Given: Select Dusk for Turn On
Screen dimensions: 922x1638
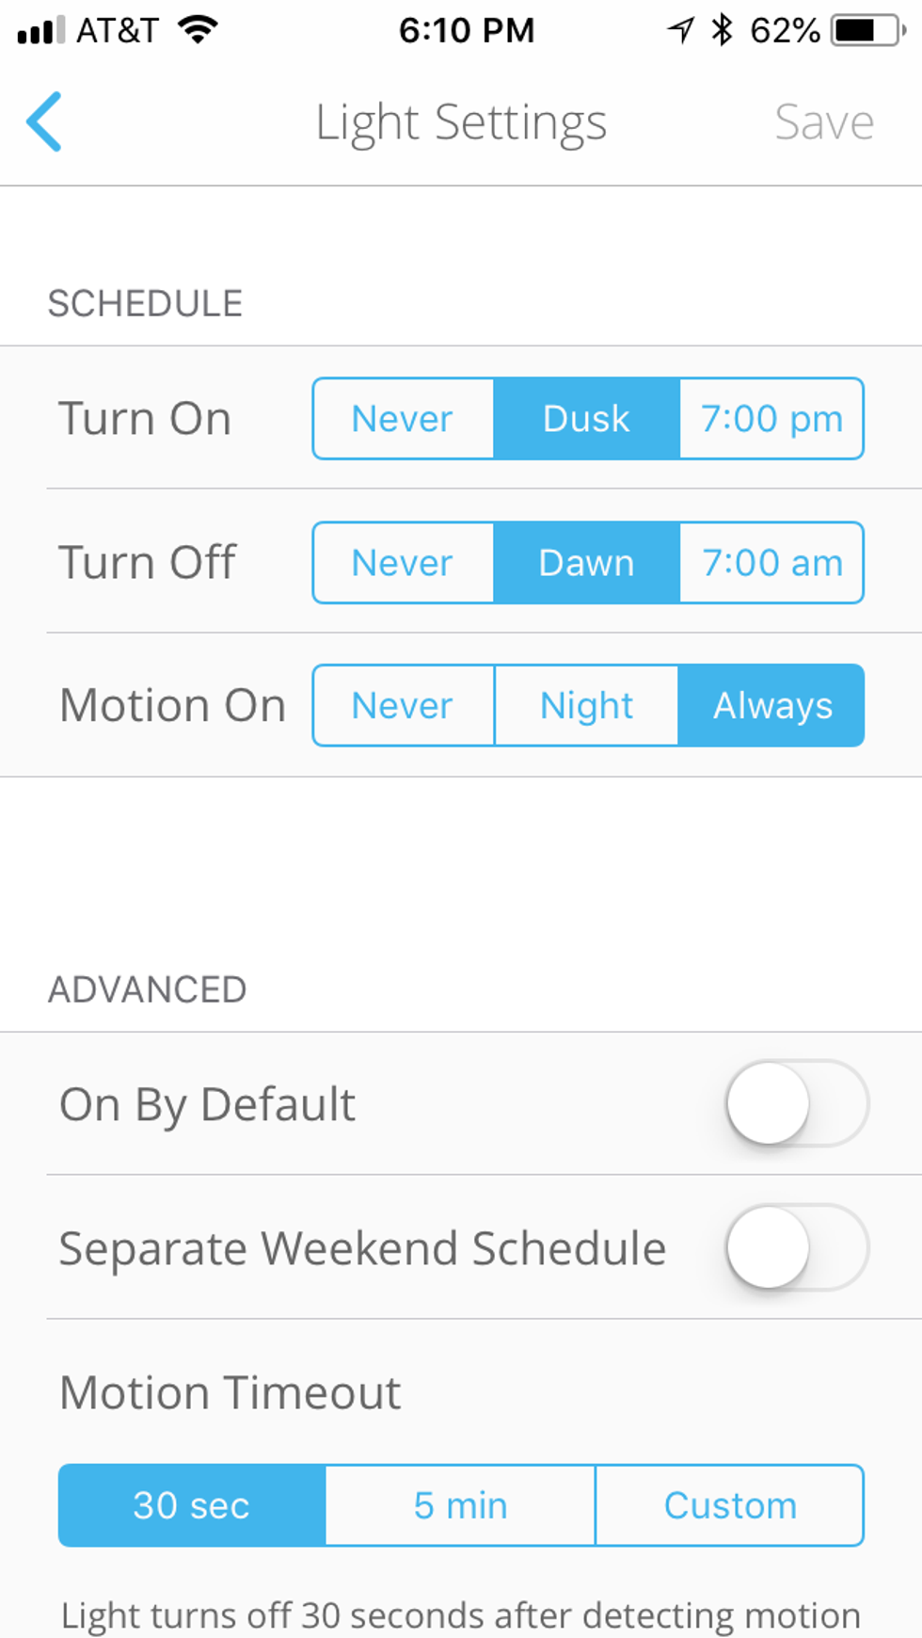Looking at the screenshot, I should (586, 419).
